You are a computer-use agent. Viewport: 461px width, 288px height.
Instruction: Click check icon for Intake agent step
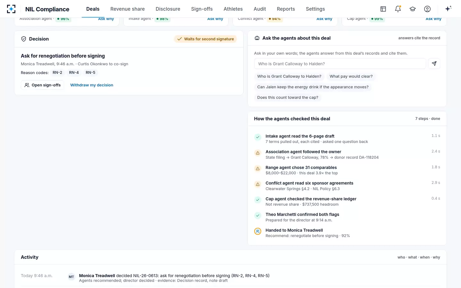tap(258, 137)
